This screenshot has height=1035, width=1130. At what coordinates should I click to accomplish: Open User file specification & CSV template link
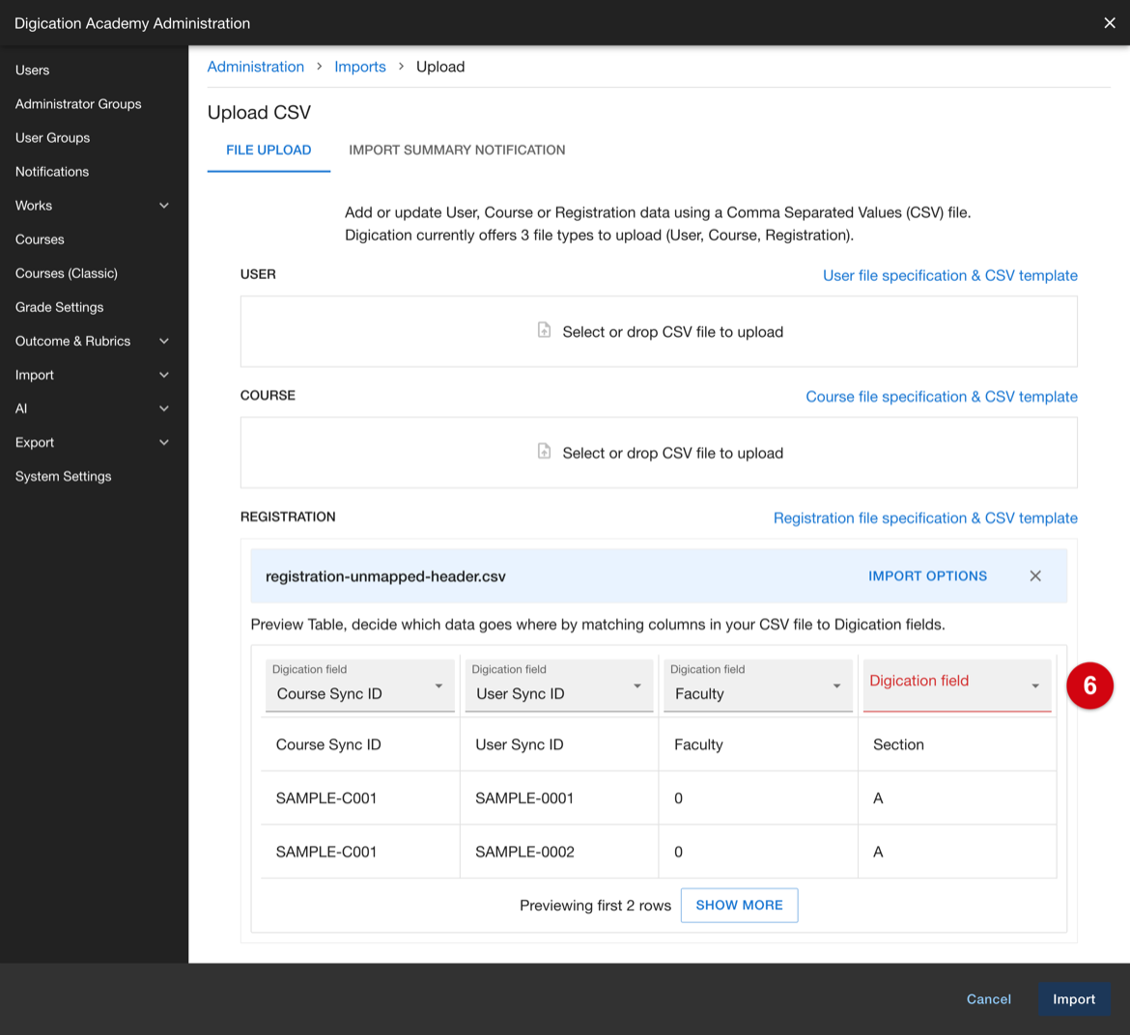[949, 276]
